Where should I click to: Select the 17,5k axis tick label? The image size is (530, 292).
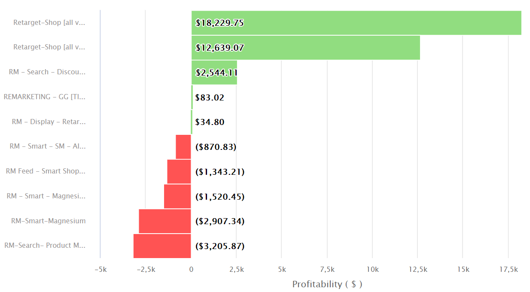click(508, 270)
